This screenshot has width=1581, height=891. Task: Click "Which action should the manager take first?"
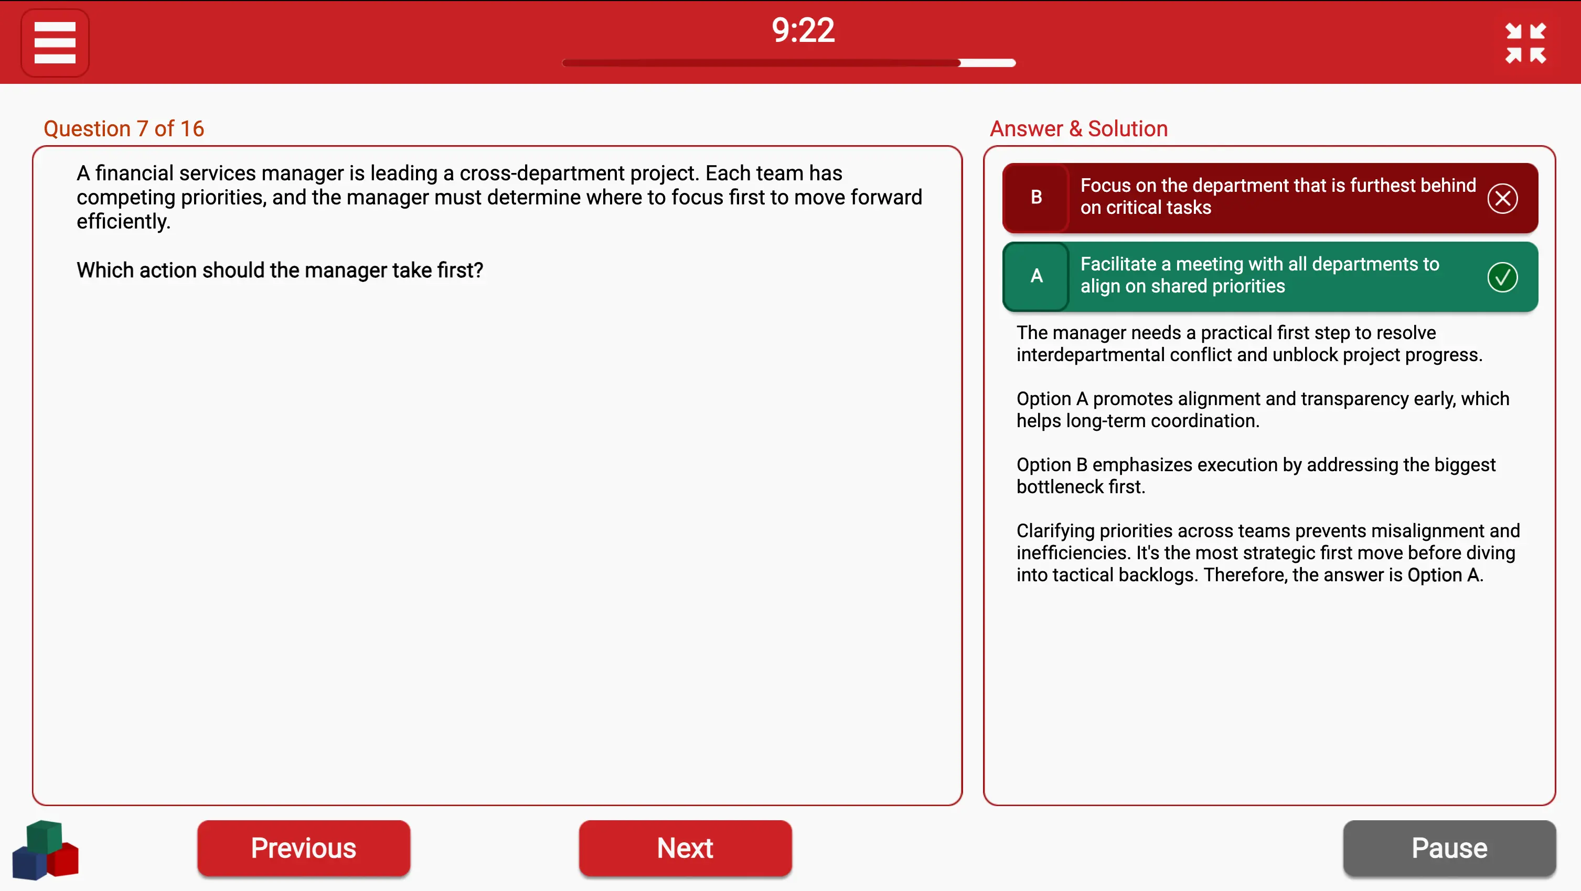click(x=280, y=270)
